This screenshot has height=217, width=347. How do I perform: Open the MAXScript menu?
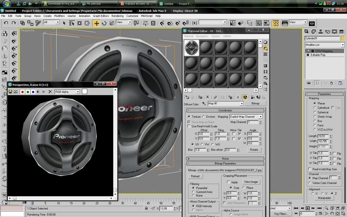tap(147, 16)
